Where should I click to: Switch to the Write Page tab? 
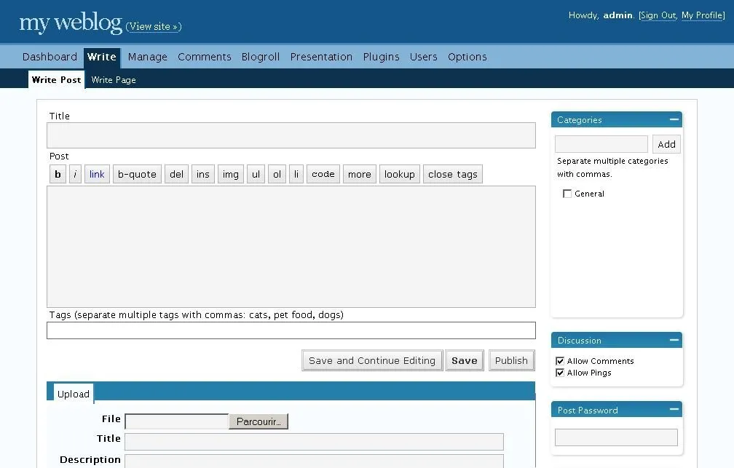(113, 80)
